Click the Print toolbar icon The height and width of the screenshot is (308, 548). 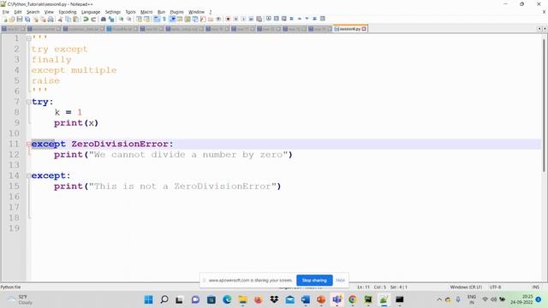pos(51,19)
